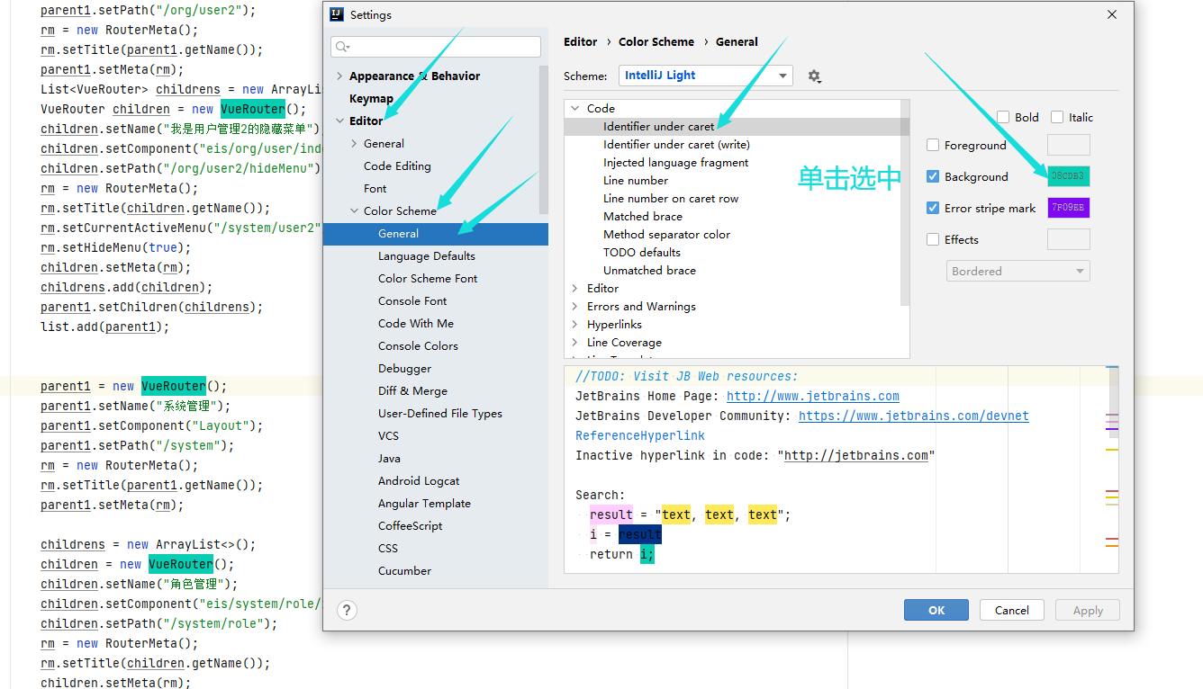Untick the Background checkbox
Screen dimensions: 1203x689
point(933,176)
